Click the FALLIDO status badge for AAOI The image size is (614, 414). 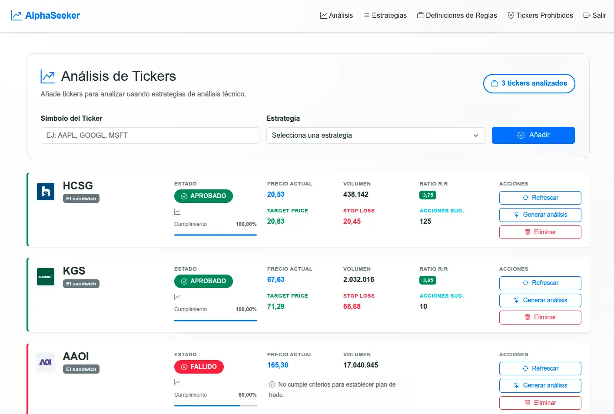pos(199,367)
